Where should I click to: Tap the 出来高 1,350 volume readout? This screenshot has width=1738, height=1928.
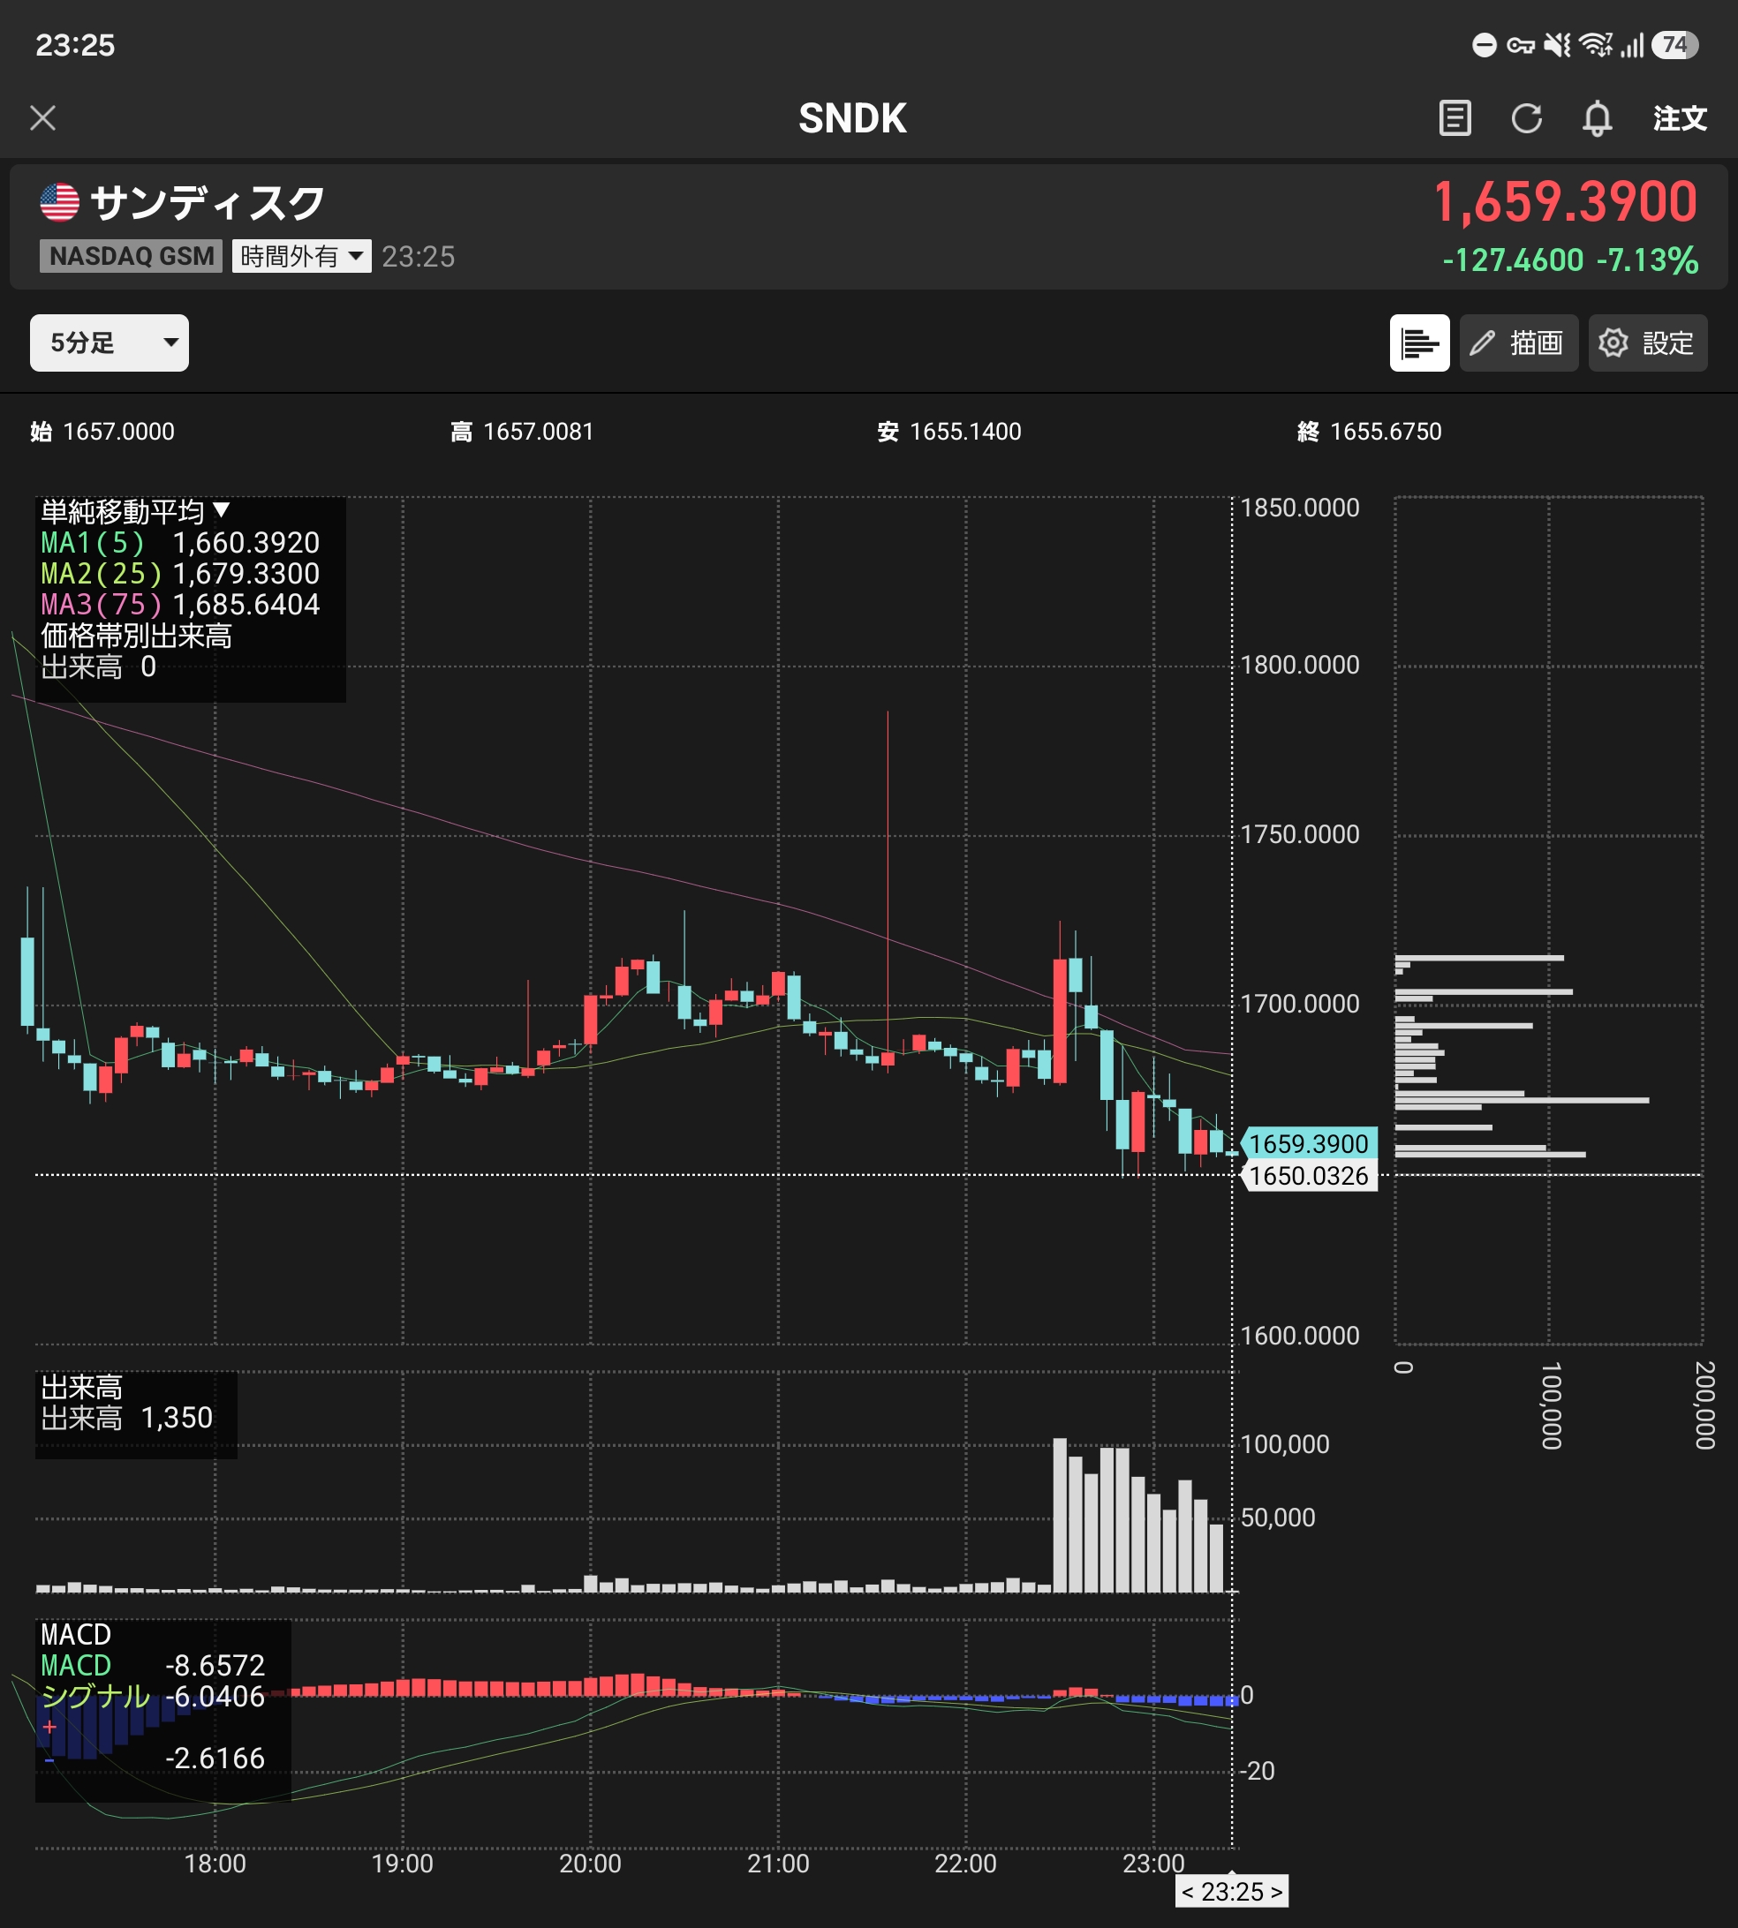127,1418
